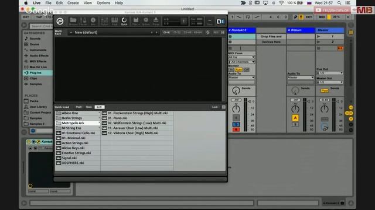Arm the Kontakt 5 track for recording
The height and width of the screenshot is (210, 375).
[x=236, y=129]
